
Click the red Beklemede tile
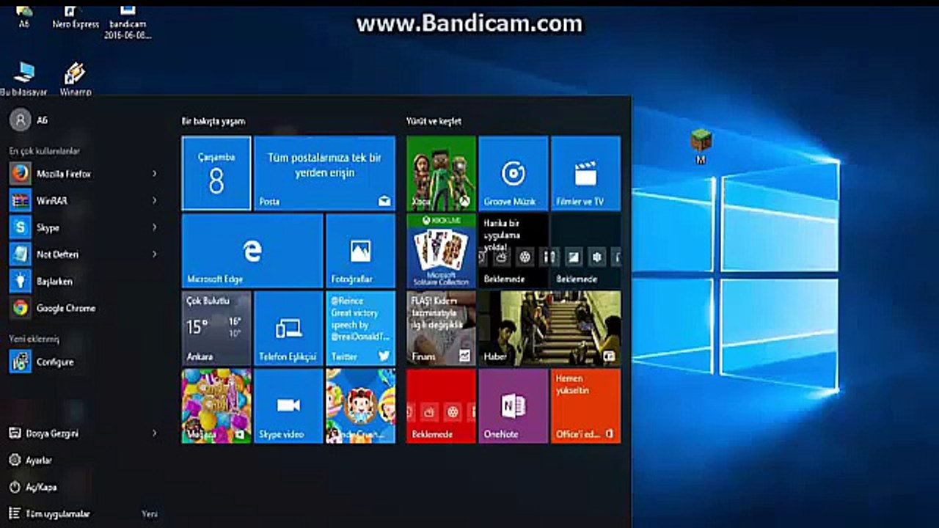[x=441, y=406]
